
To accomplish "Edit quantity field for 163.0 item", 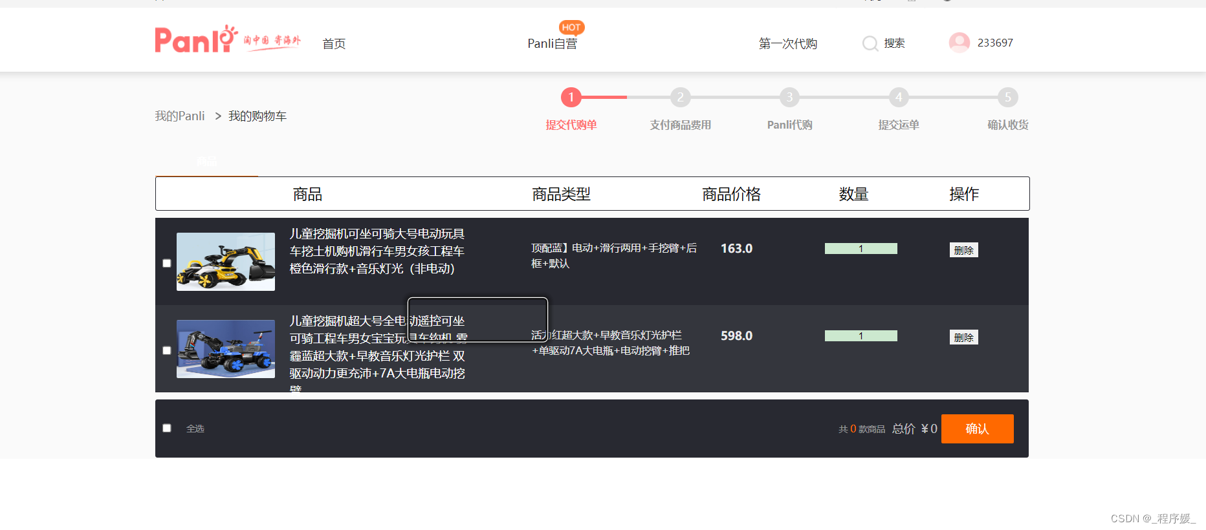I will pyautogui.click(x=861, y=249).
